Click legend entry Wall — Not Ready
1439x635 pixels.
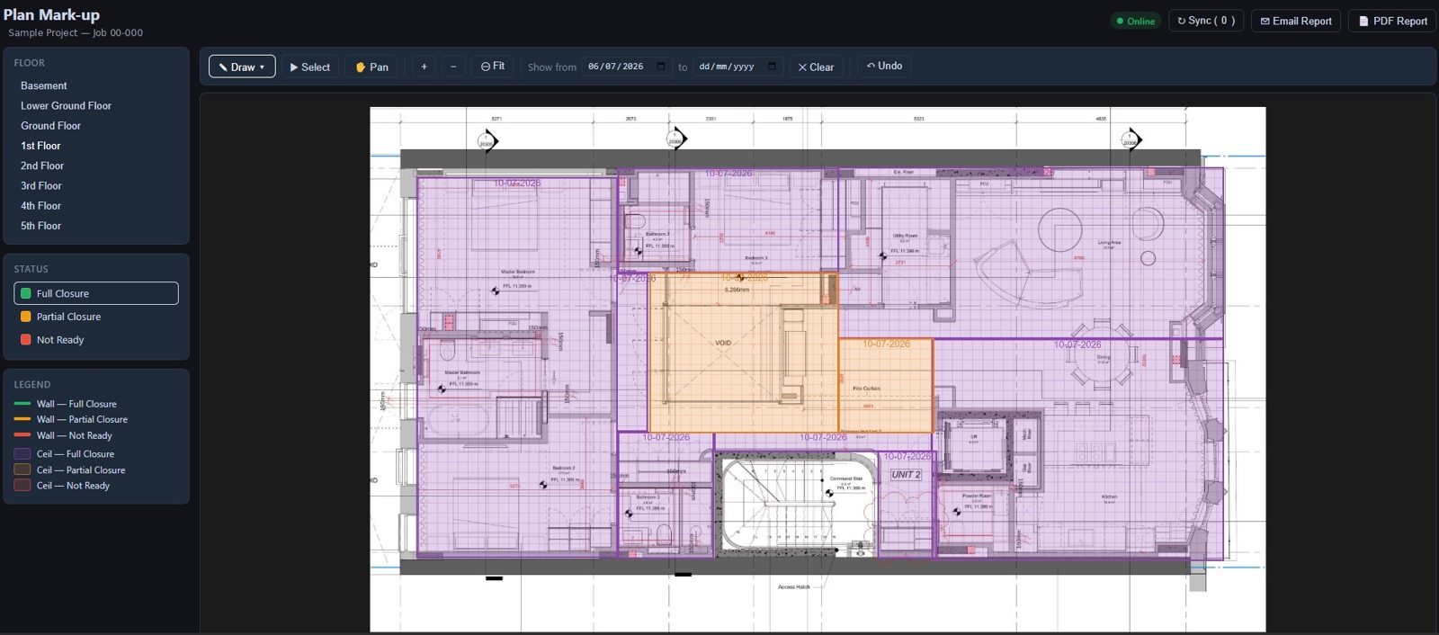(x=63, y=435)
